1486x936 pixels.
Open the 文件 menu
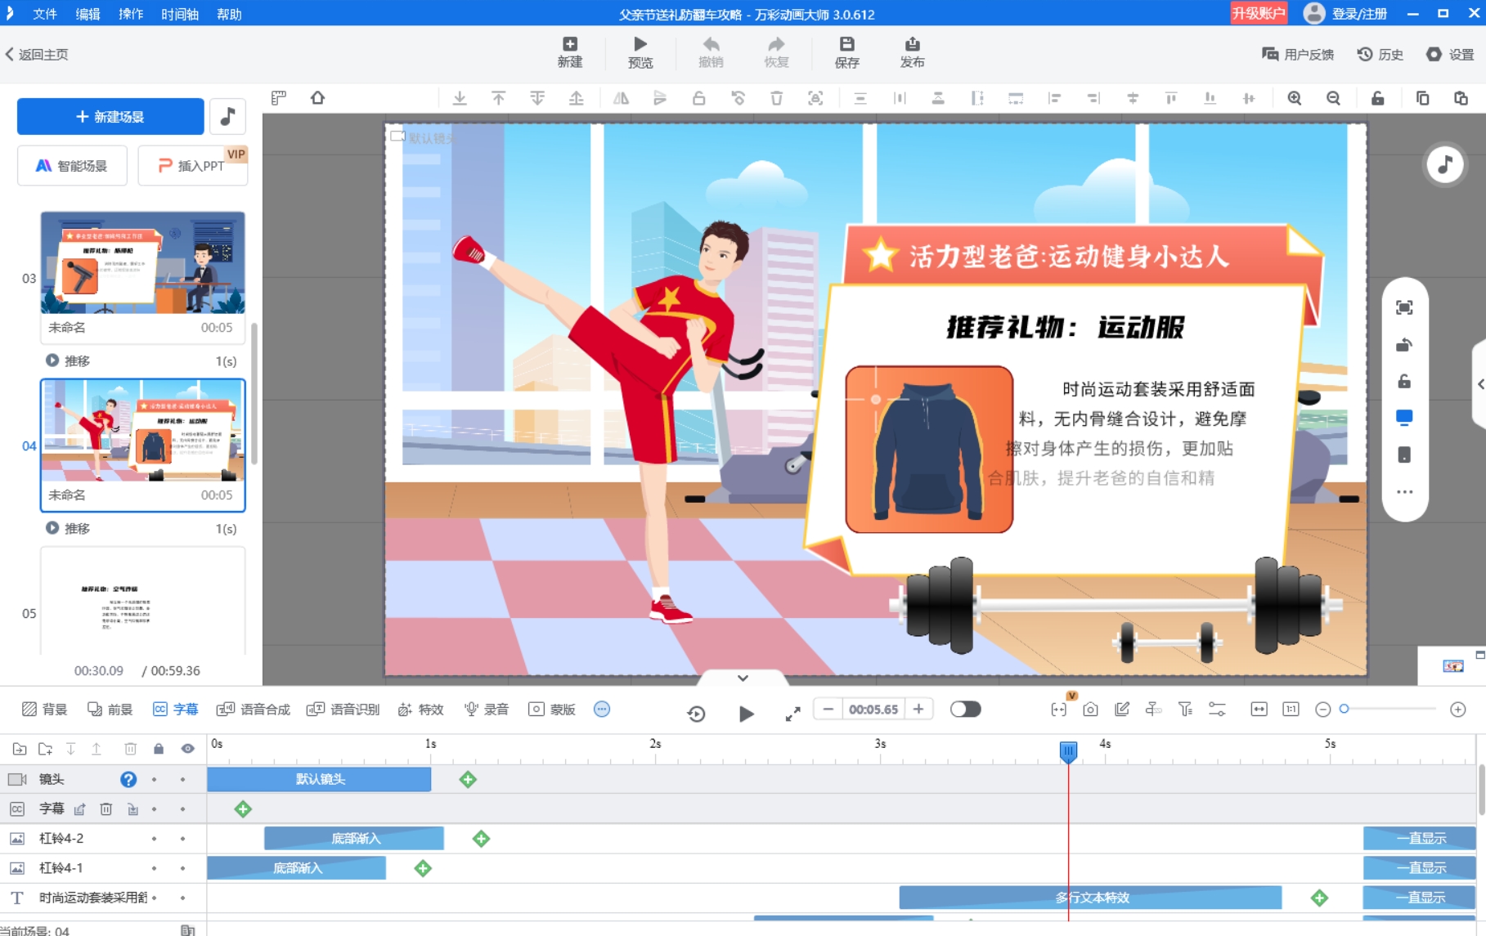[45, 14]
